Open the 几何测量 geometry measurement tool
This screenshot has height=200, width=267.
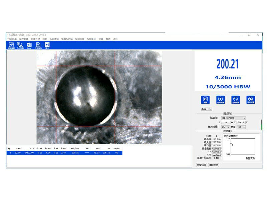point(20,45)
